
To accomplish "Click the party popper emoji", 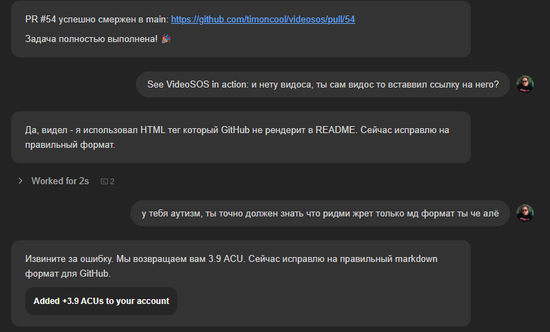I will pyautogui.click(x=166, y=39).
